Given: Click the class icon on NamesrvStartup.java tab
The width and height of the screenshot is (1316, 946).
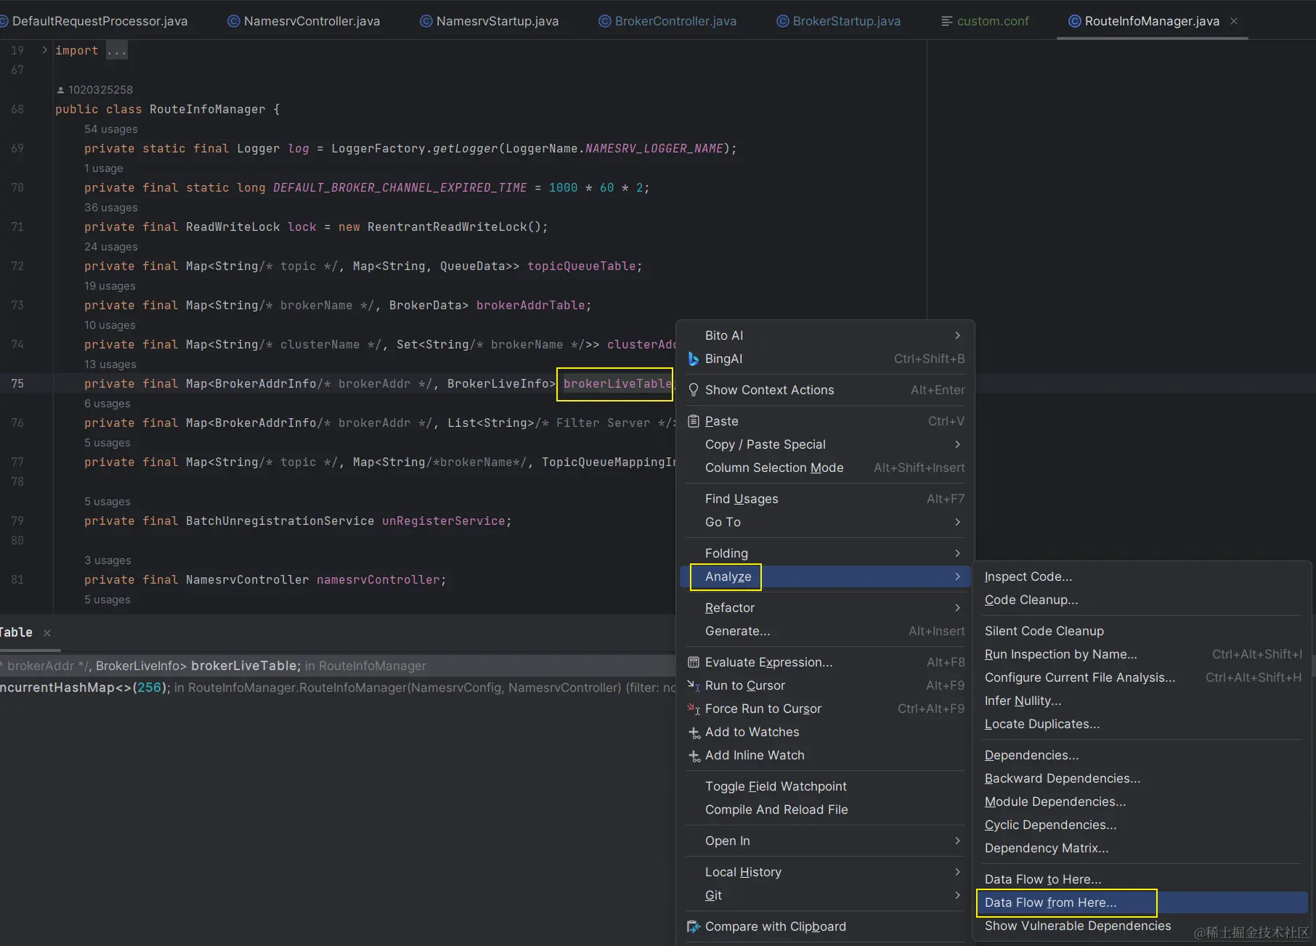Looking at the screenshot, I should click(x=426, y=21).
